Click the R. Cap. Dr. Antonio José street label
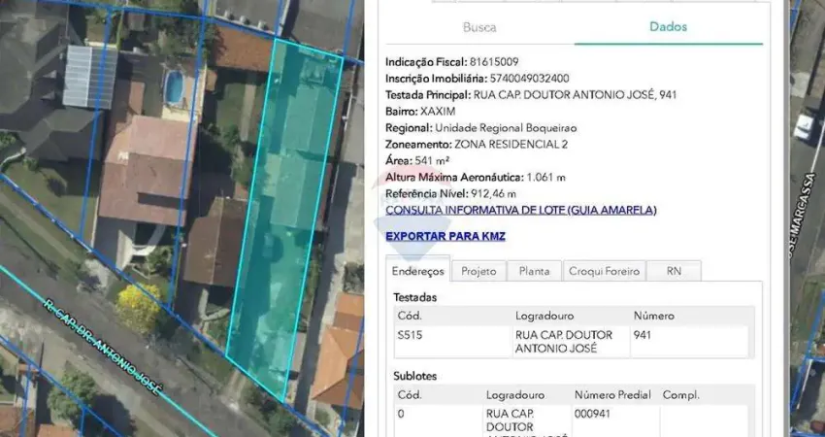 [x=101, y=348]
